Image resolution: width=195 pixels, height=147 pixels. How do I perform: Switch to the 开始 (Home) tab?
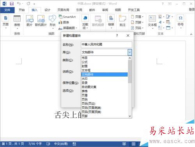point(21,10)
